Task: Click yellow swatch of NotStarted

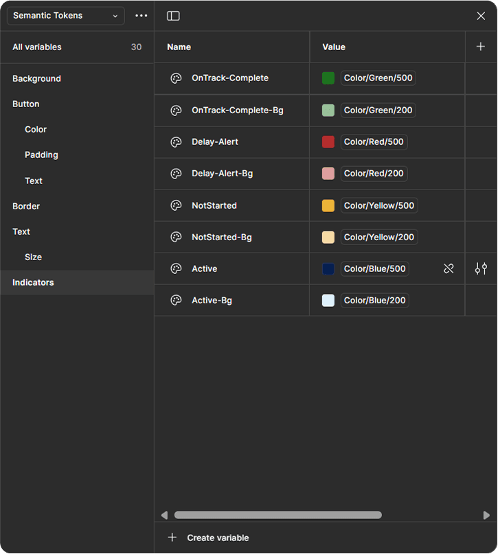Action: pos(328,205)
